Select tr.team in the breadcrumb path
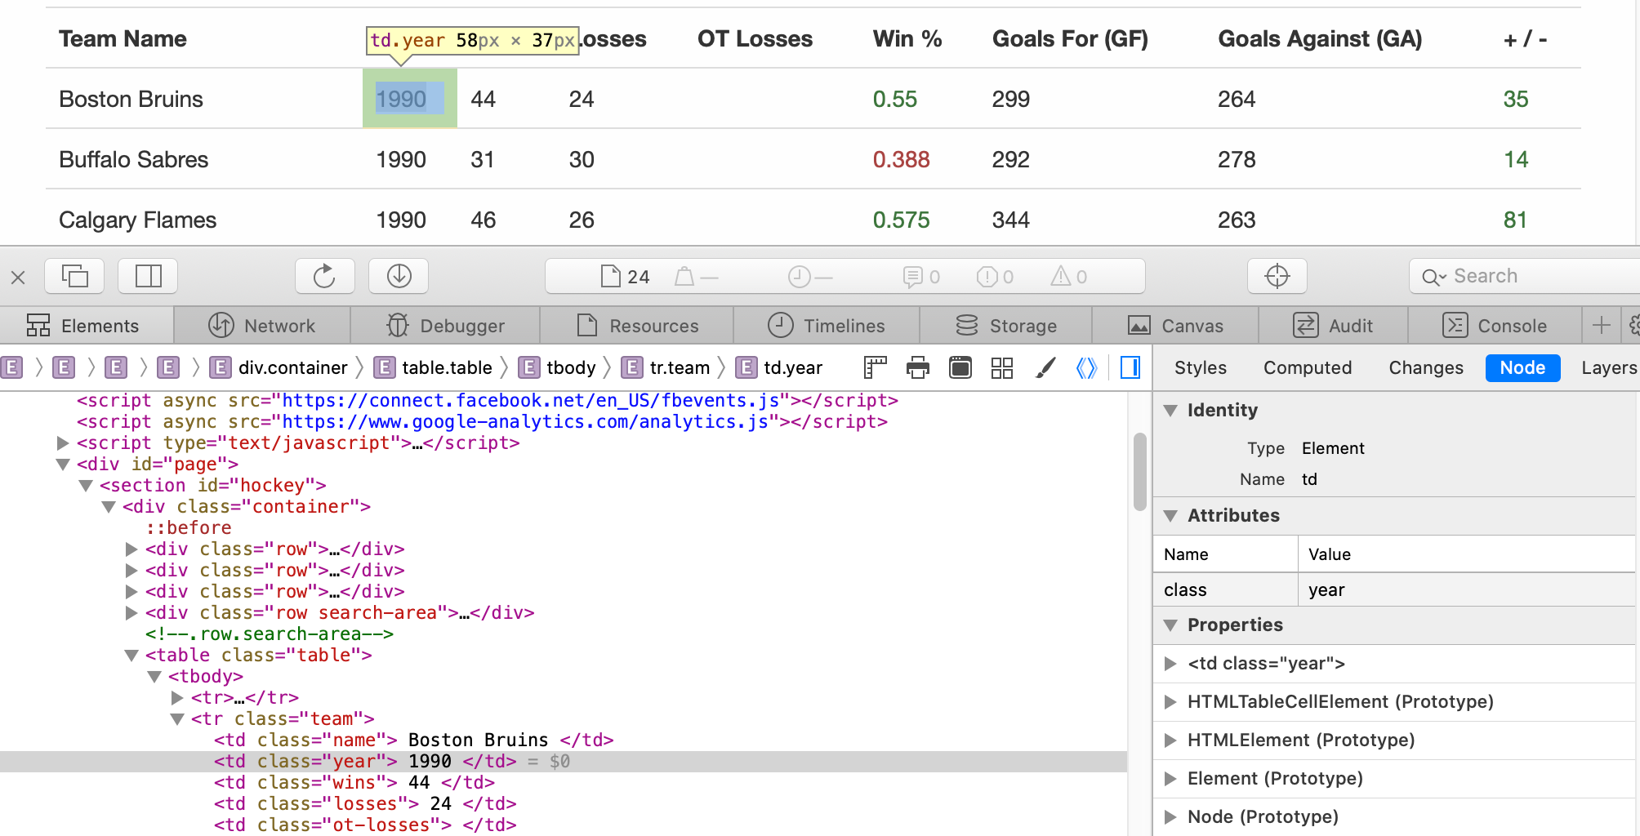 (x=666, y=368)
